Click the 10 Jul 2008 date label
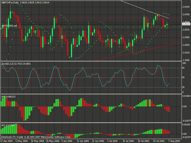 coord(128,141)
